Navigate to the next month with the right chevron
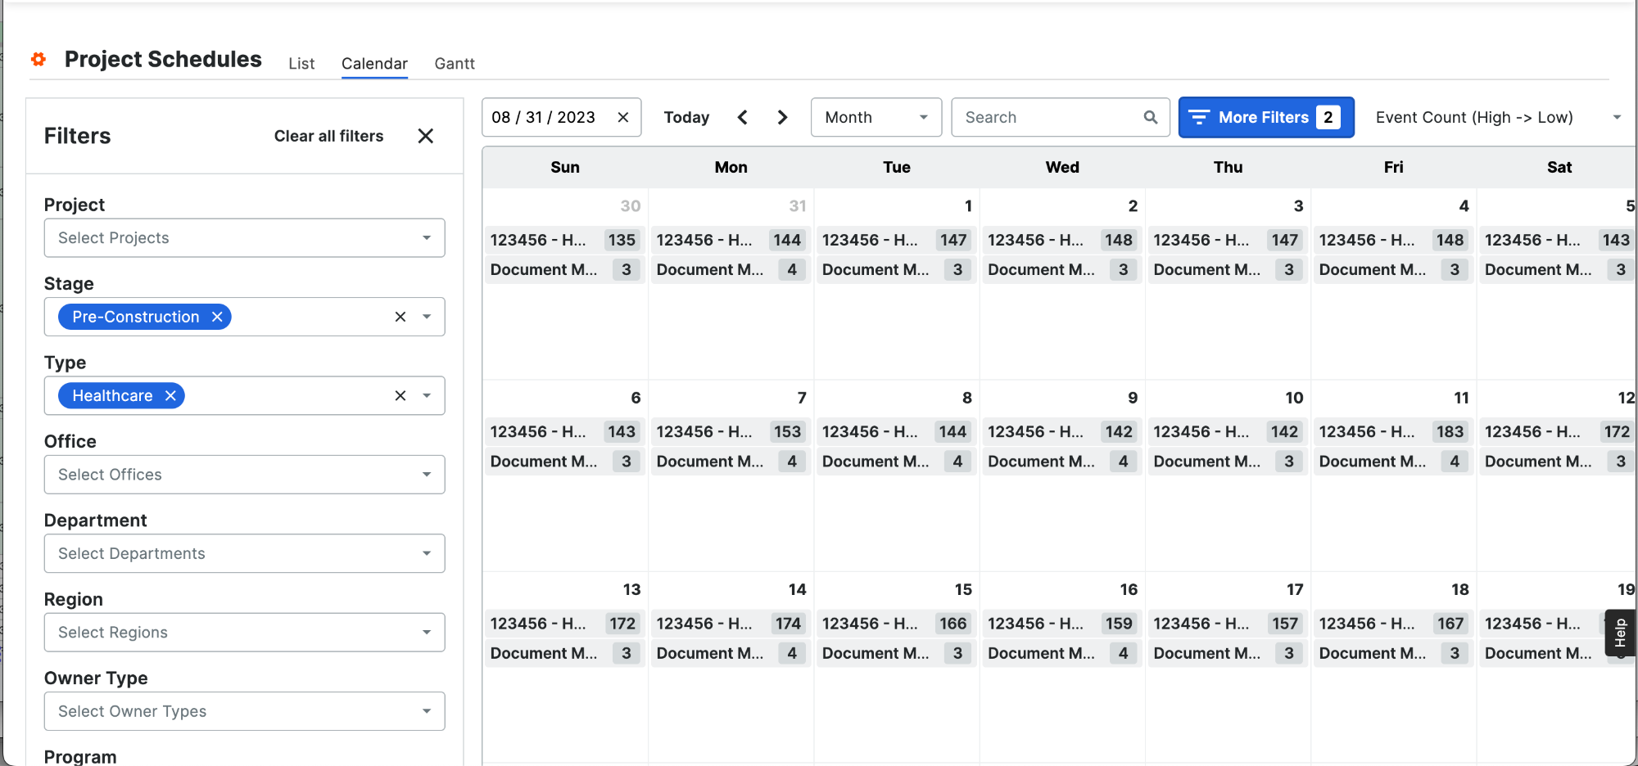Viewport: 1638px width, 766px height. point(782,117)
